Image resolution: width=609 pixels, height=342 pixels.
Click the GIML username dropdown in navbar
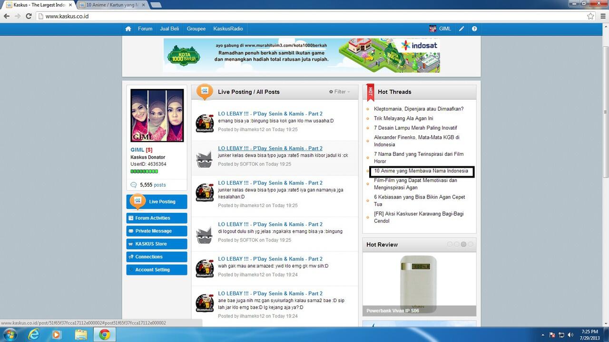[445, 29]
